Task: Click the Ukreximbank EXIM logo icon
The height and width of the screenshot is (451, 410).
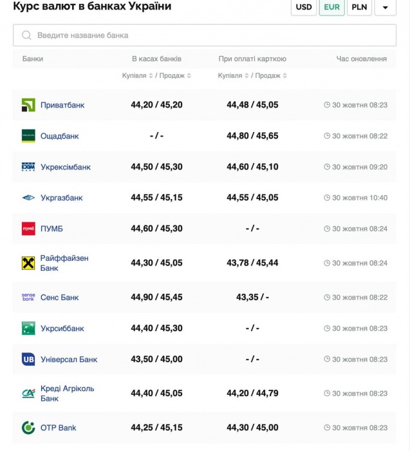Action: [x=28, y=167]
